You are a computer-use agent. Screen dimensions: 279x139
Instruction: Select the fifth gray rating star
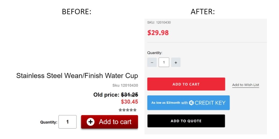click(x=135, y=110)
